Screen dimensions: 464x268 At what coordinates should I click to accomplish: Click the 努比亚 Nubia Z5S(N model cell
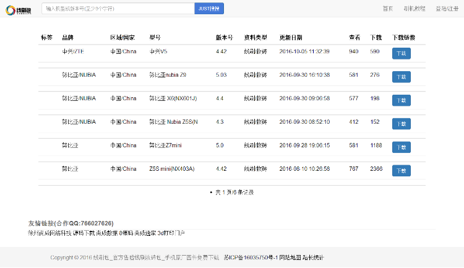click(173, 122)
